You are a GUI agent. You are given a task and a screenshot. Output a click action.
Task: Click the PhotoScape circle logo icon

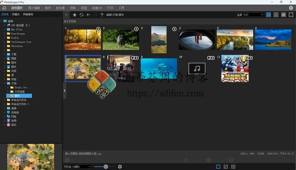coord(4,8)
